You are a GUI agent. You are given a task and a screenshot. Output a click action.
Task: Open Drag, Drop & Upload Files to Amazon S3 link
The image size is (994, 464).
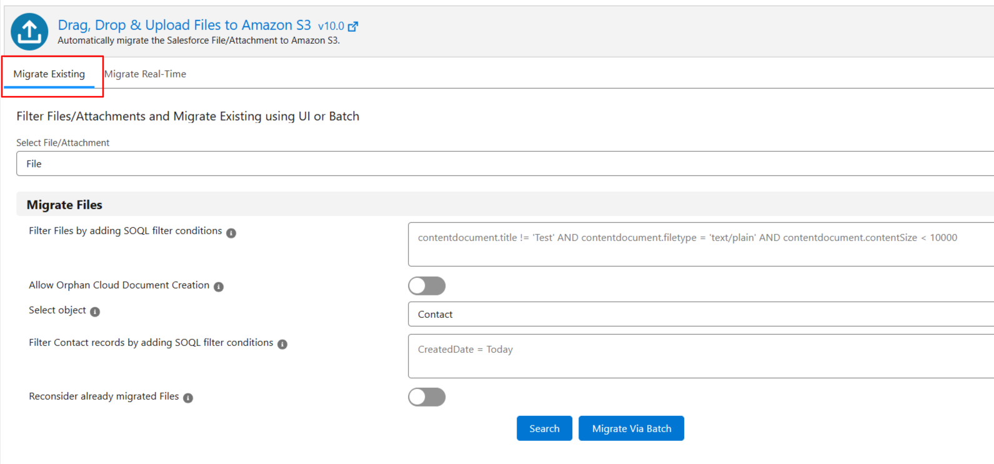pos(184,25)
